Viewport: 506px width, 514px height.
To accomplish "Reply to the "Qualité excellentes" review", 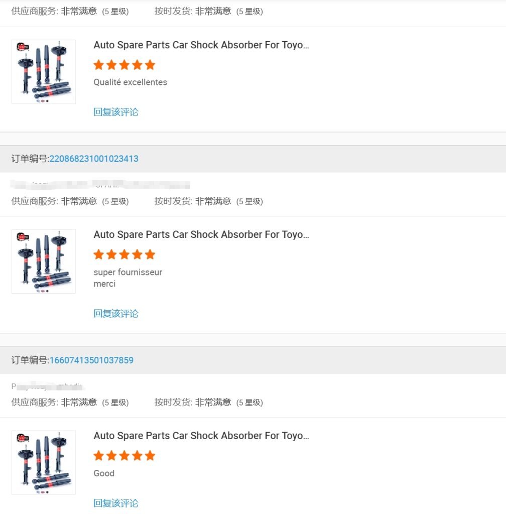I will coord(116,112).
